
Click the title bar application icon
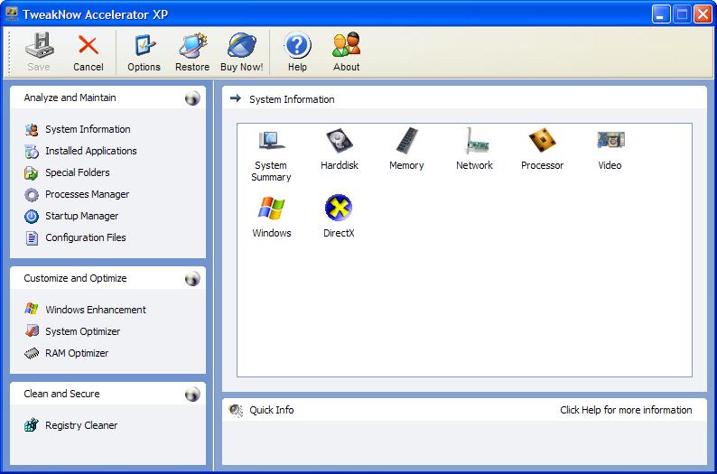12,14
